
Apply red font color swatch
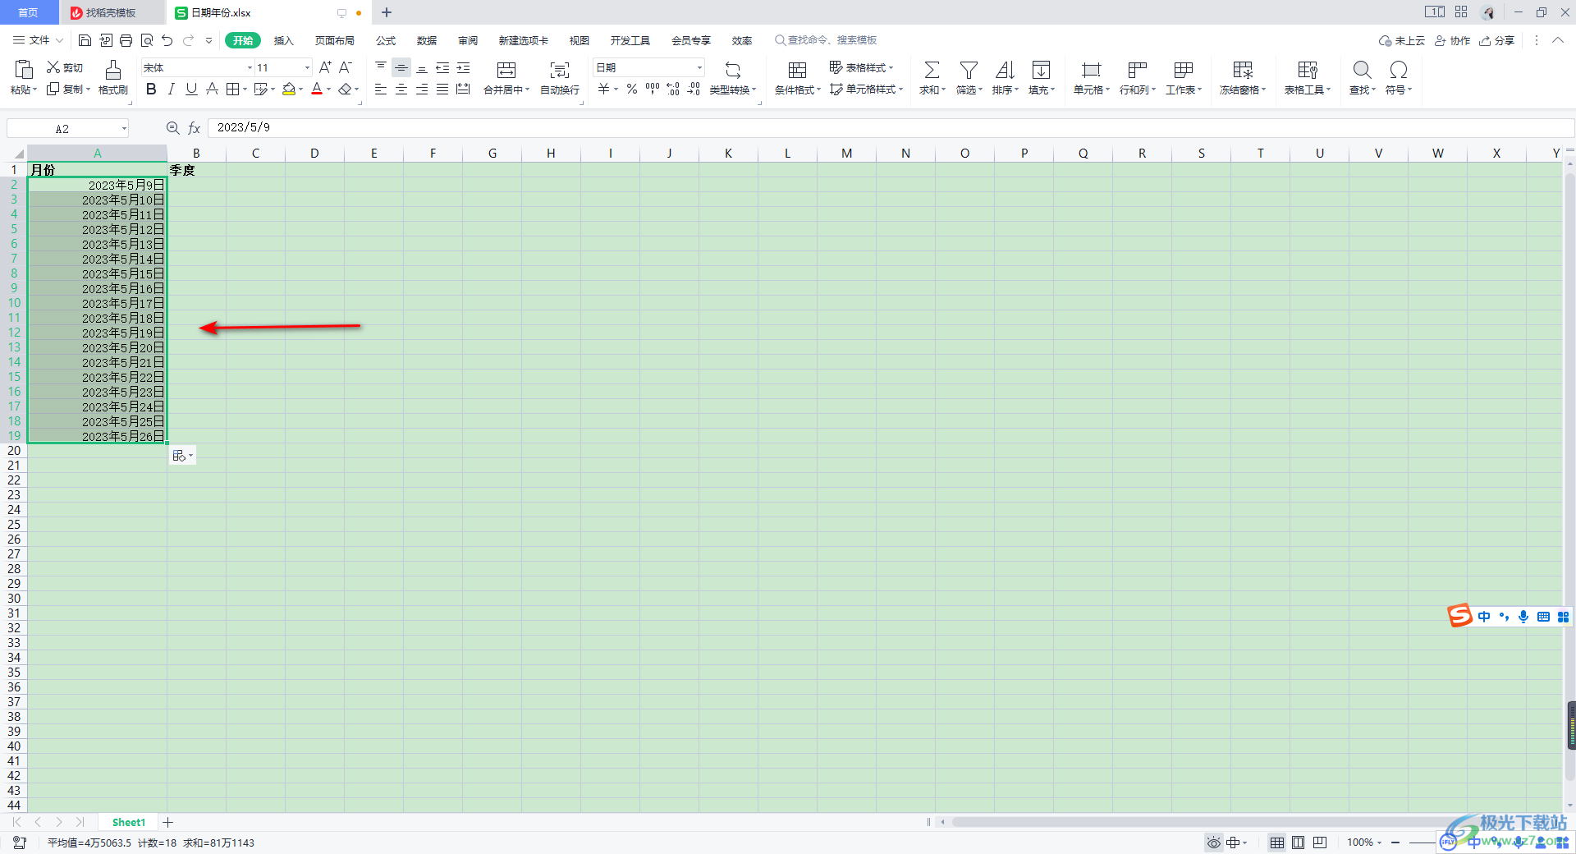coord(317,89)
